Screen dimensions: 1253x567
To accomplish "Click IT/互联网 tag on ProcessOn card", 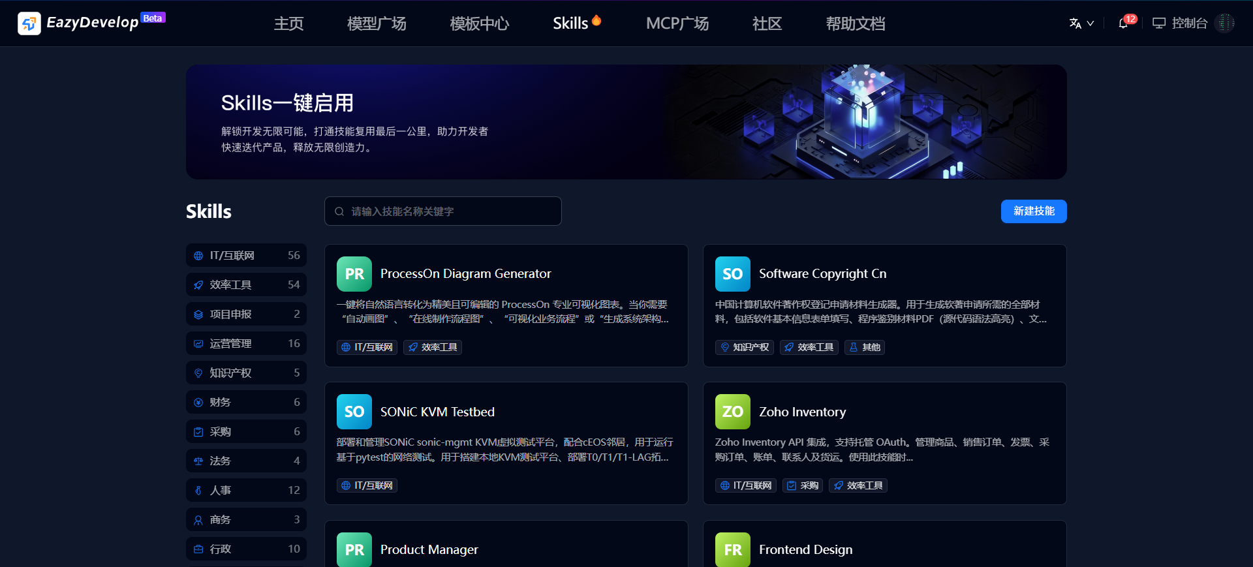I will tap(367, 347).
